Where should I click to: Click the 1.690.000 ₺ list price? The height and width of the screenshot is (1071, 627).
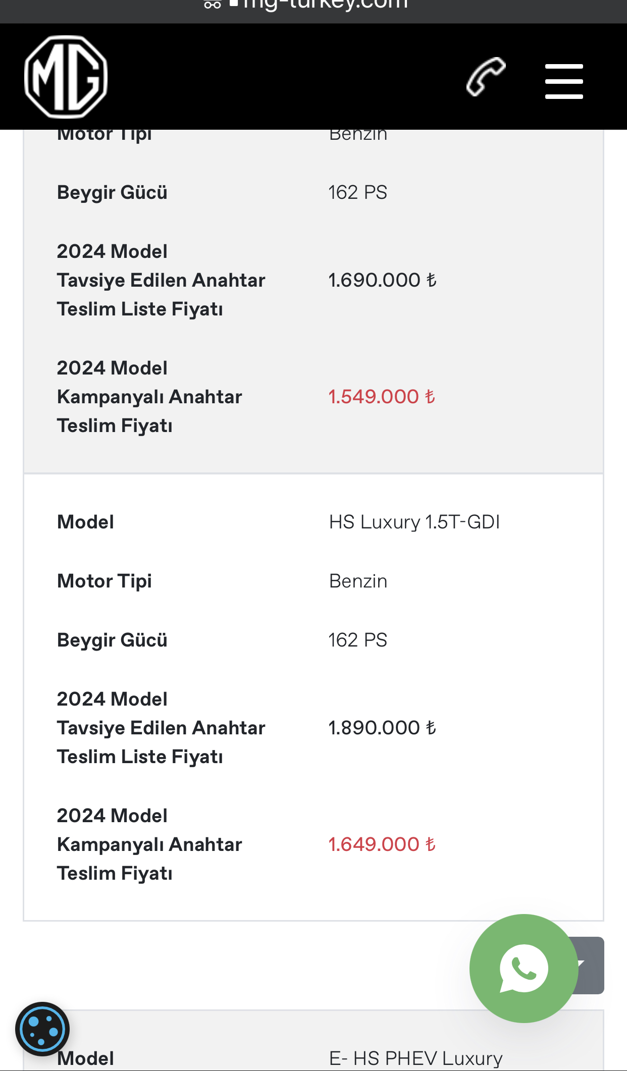coord(382,280)
